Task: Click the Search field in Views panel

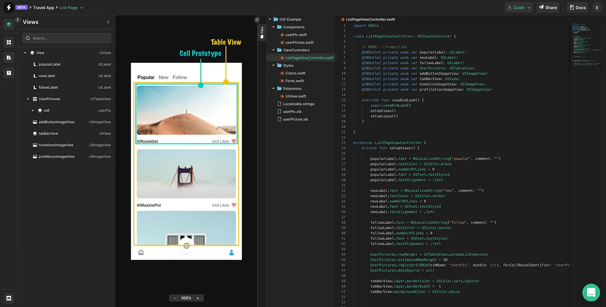Action: click(x=67, y=38)
